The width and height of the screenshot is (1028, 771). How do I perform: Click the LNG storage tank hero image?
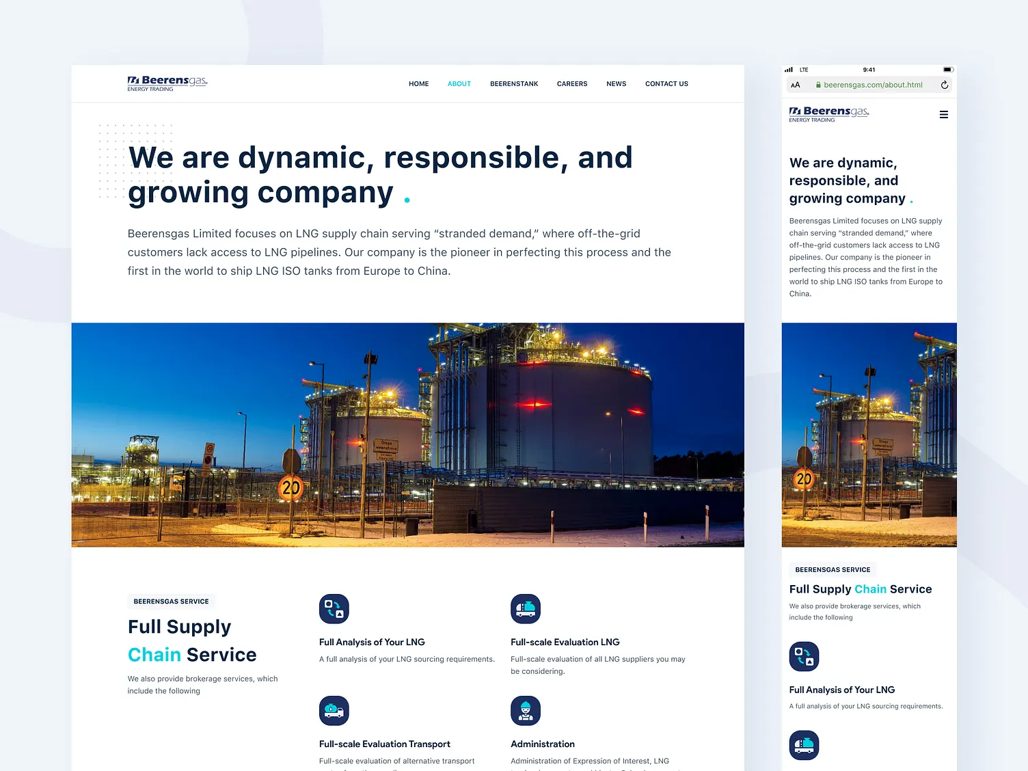pyautogui.click(x=407, y=435)
